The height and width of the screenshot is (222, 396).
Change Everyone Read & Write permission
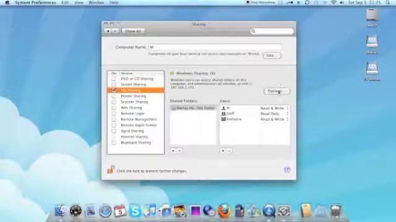[275, 119]
